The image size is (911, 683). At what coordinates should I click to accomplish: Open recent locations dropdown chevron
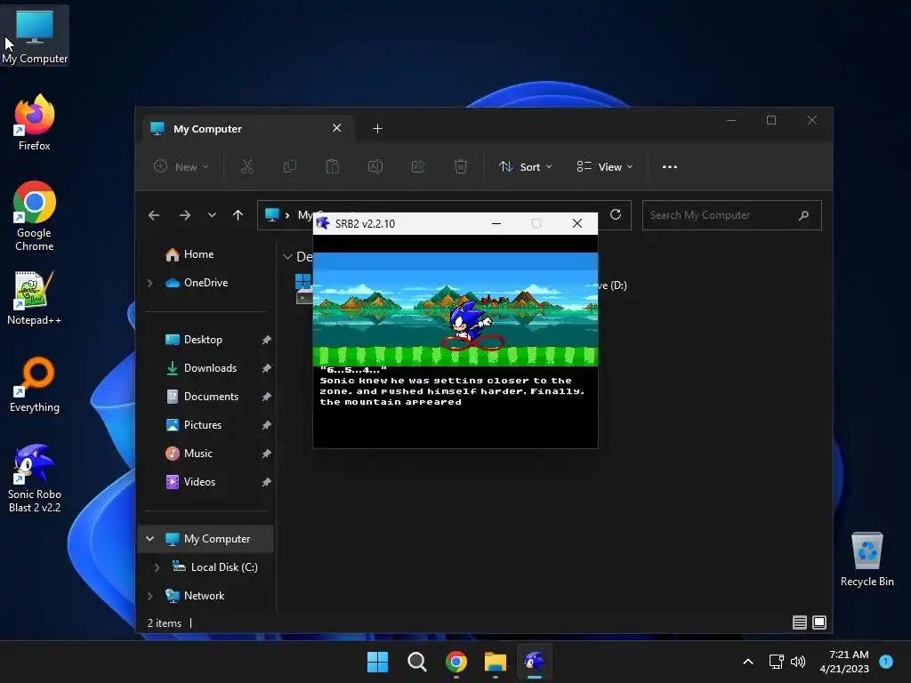(212, 215)
